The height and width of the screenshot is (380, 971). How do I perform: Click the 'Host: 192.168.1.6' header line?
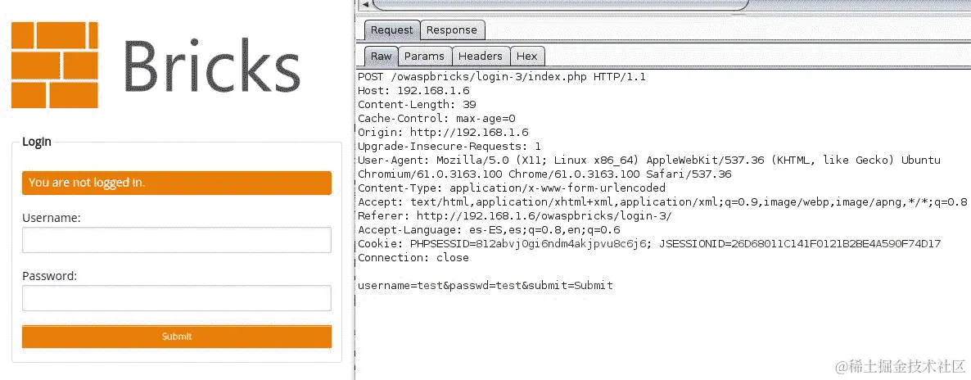point(413,91)
